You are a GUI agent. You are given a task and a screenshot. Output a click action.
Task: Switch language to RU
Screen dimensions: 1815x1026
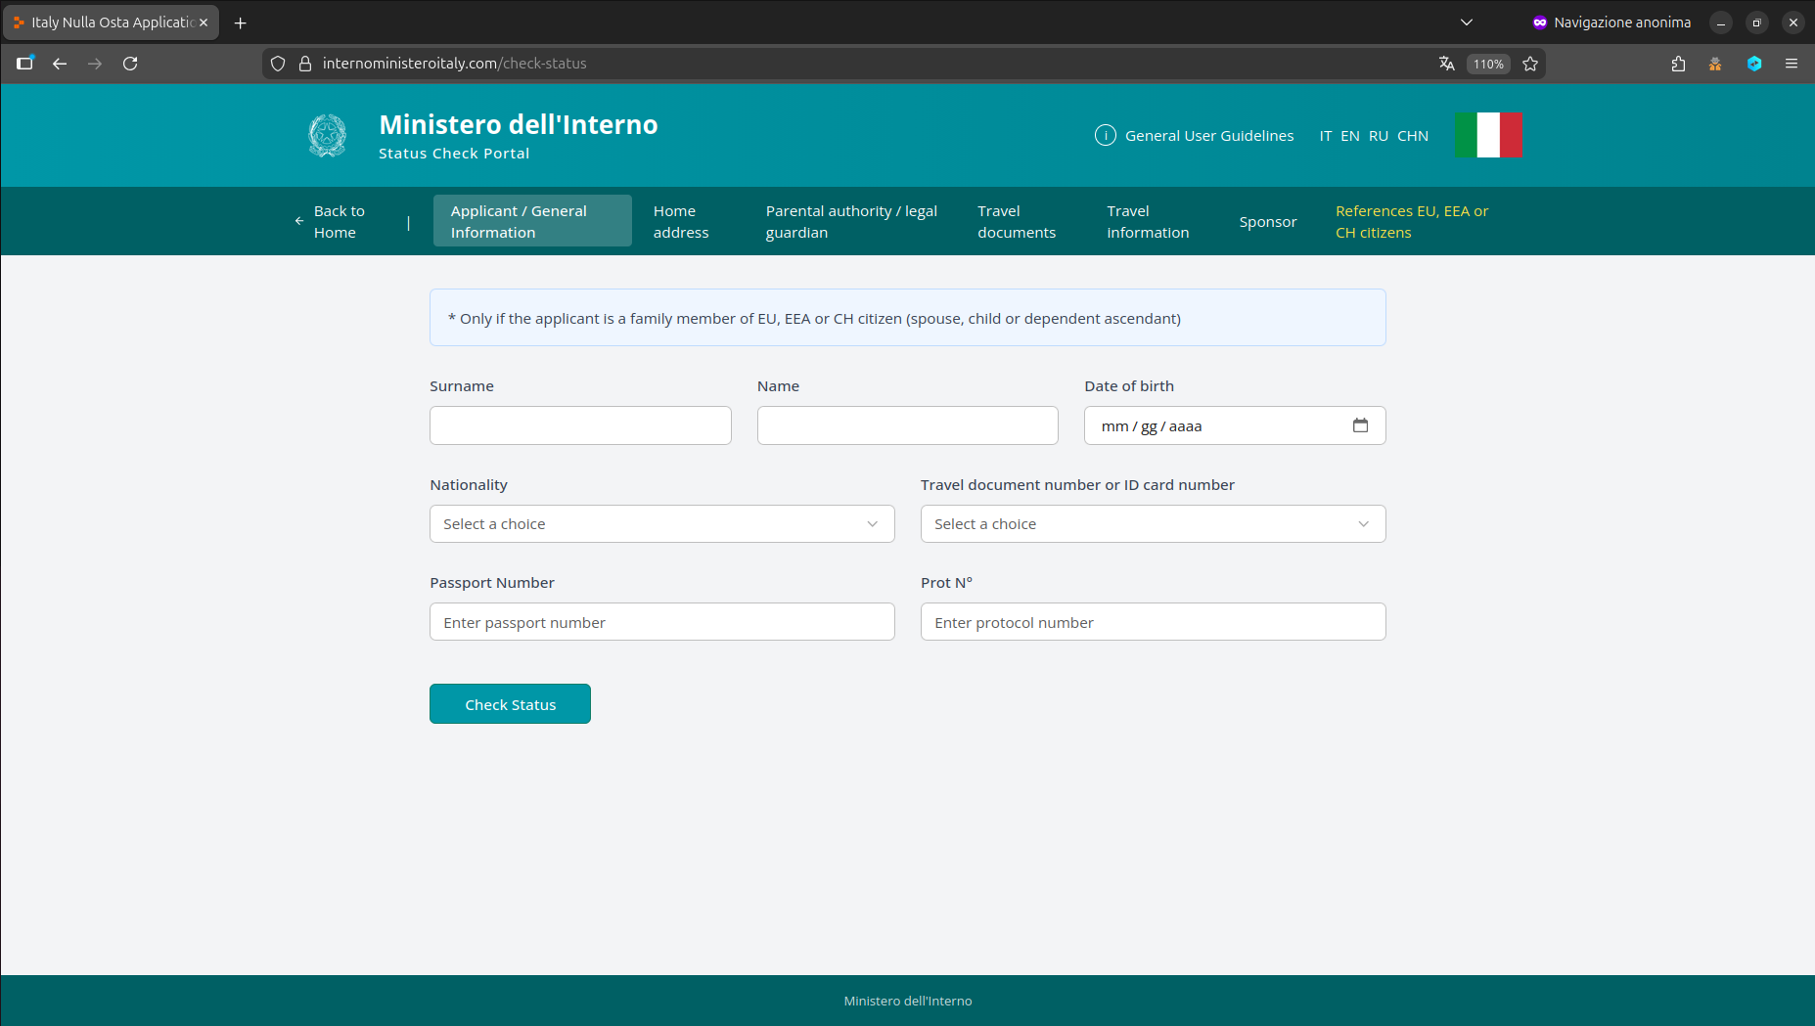pos(1378,136)
